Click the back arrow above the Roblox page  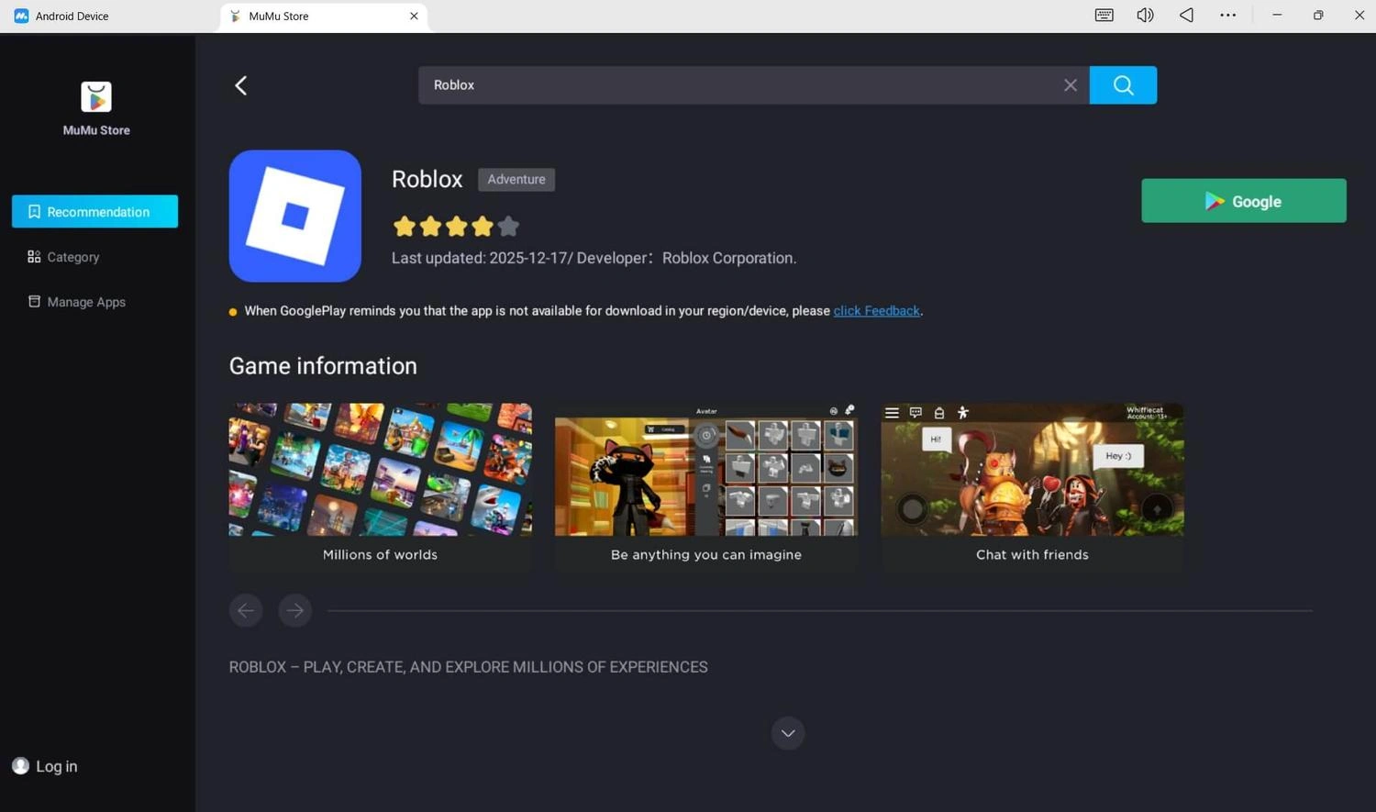coord(240,84)
